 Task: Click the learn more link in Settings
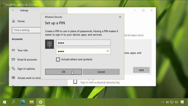(x=134, y=35)
